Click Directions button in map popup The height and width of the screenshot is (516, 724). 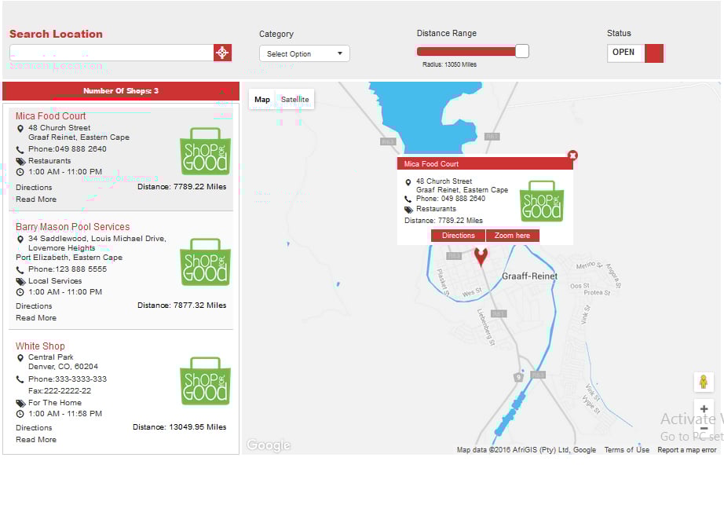point(458,236)
